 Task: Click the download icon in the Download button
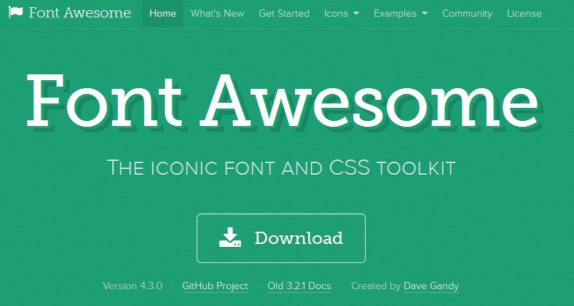[230, 238]
